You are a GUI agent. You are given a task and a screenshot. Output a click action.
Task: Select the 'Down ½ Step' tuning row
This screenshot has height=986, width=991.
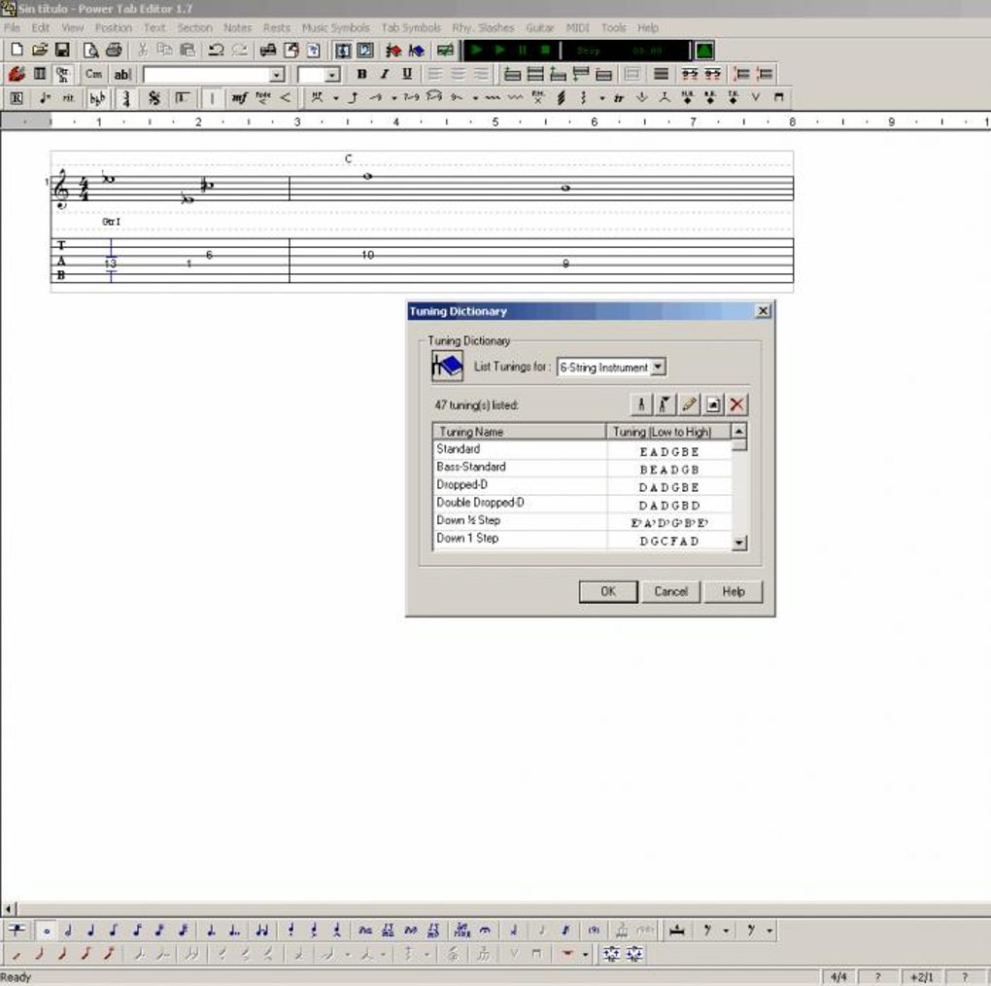point(582,520)
